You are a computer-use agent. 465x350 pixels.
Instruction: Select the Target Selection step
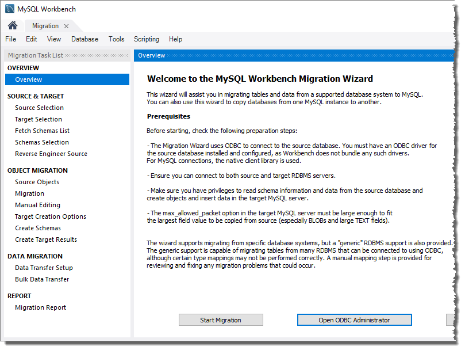[38, 119]
